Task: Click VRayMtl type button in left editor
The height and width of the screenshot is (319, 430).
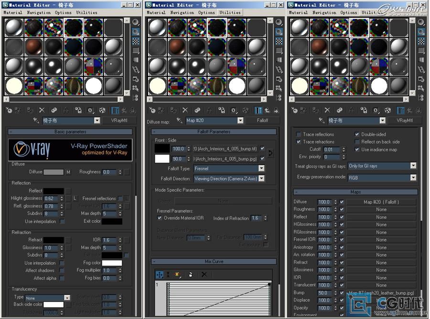Action: (119, 120)
